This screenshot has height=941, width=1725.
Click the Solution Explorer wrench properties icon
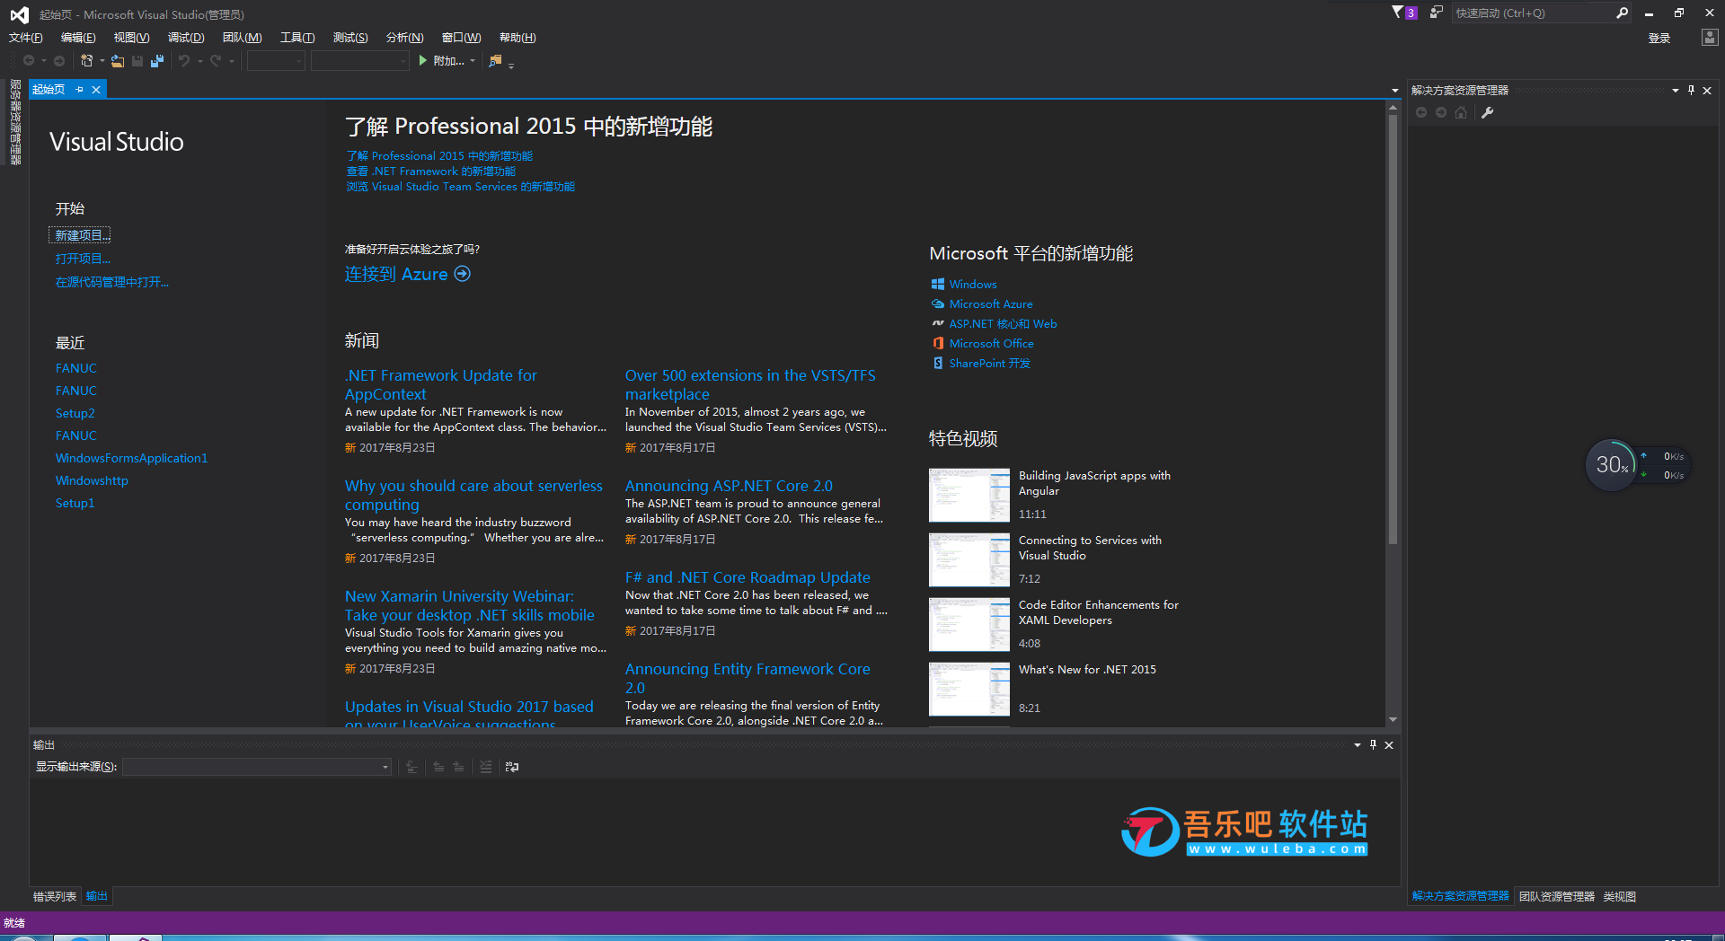click(1487, 112)
